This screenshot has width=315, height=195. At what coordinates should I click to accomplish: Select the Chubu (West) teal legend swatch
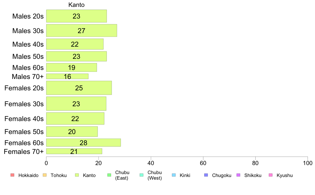tap(141, 175)
